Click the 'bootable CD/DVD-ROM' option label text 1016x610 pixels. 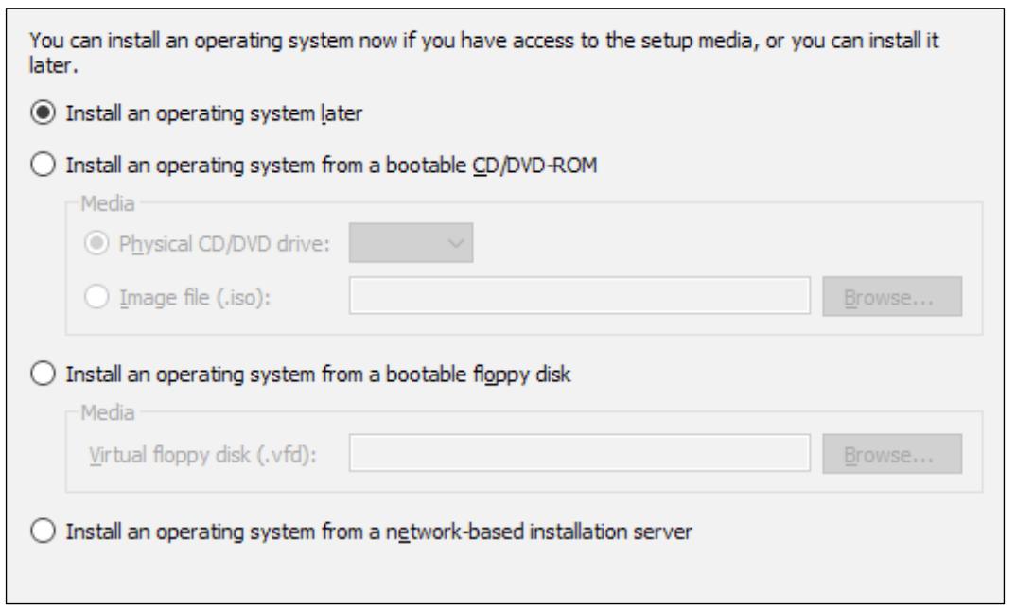331,166
